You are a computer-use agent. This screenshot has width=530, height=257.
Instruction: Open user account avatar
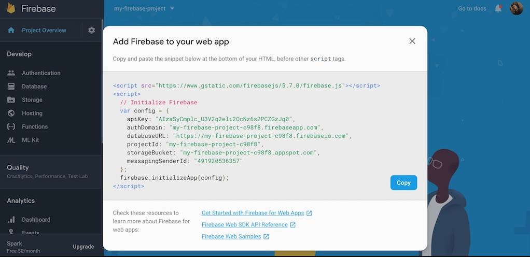click(516, 8)
